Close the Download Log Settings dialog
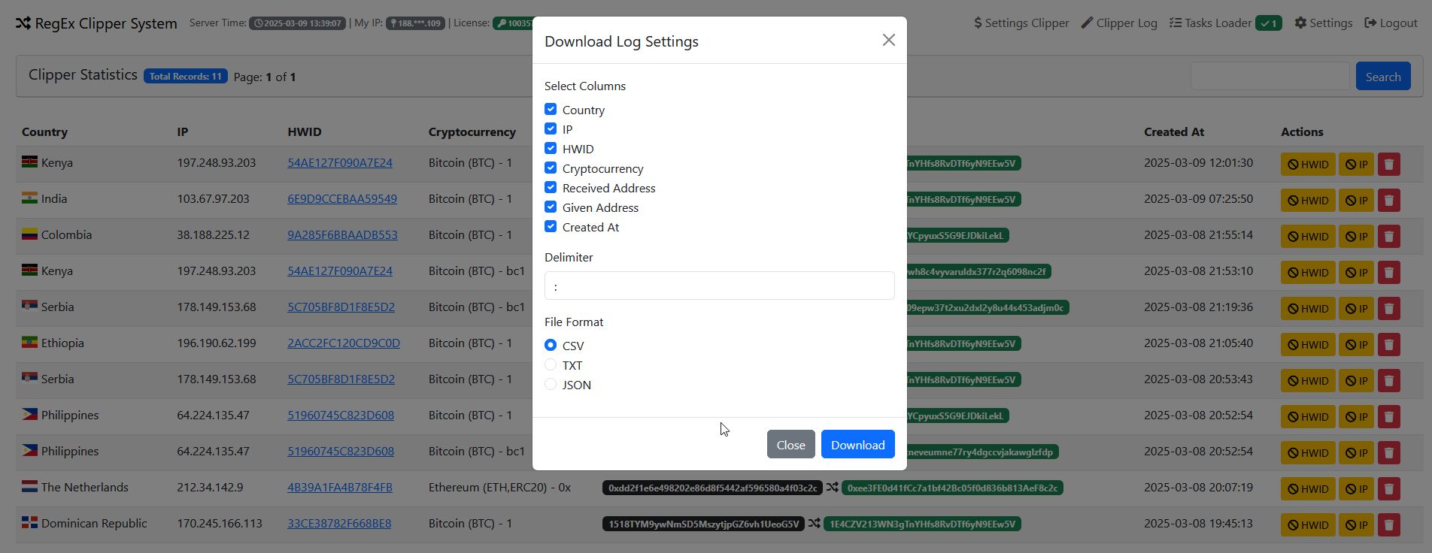The width and height of the screenshot is (1432, 553). point(888,40)
